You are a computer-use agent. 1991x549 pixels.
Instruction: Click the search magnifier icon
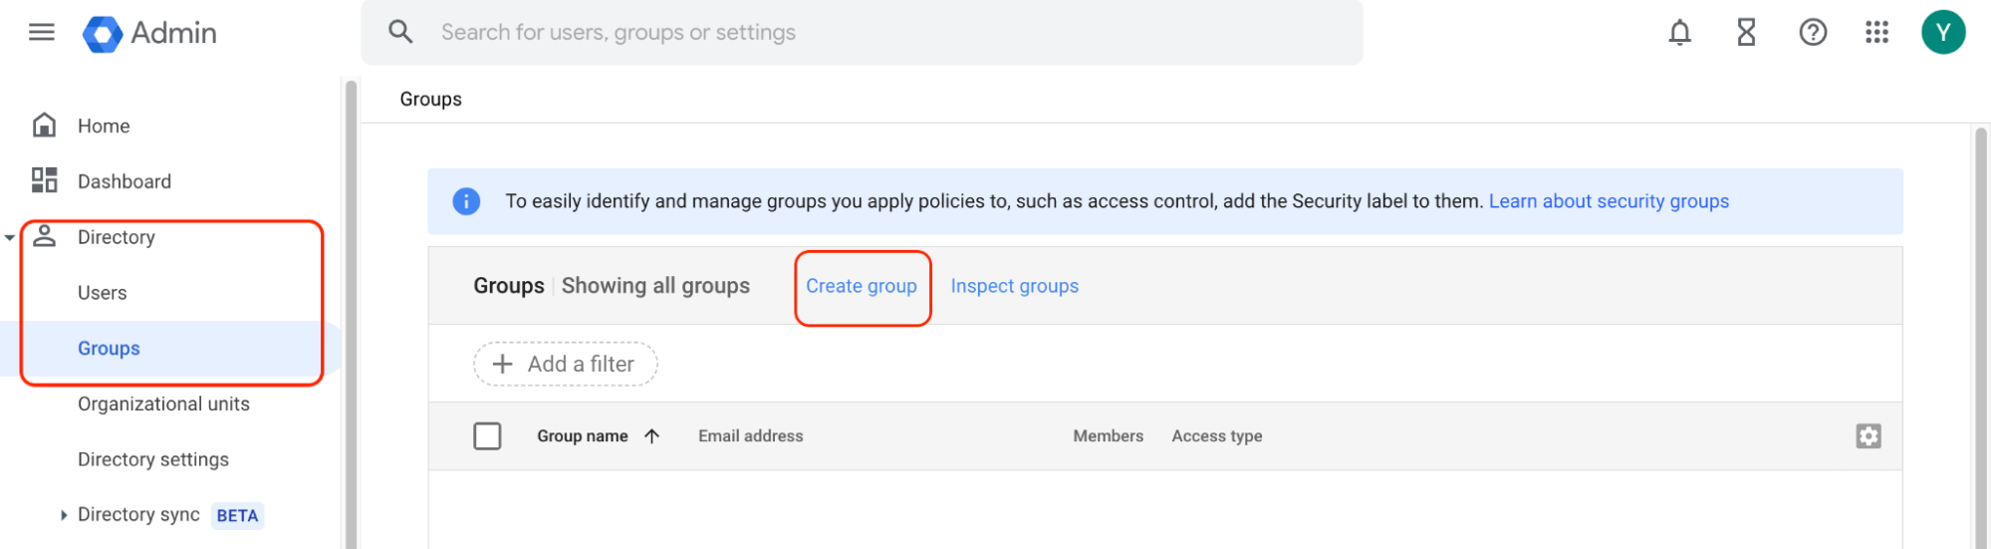point(400,33)
